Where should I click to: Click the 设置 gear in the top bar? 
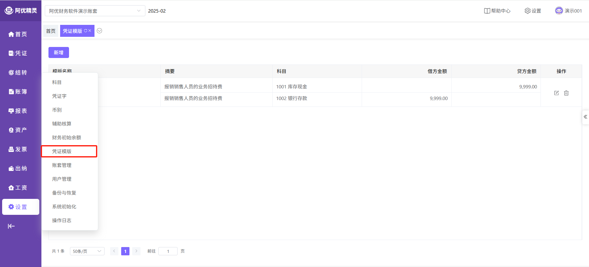pos(533,11)
